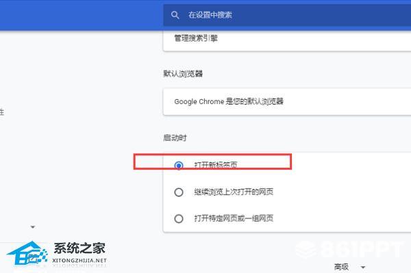Click the 系统之家 house logo icon
This screenshot has width=411, height=273.
(27, 253)
